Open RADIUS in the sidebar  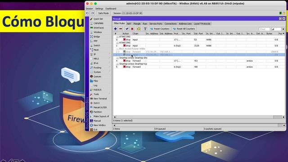pyautogui.click(x=97, y=90)
